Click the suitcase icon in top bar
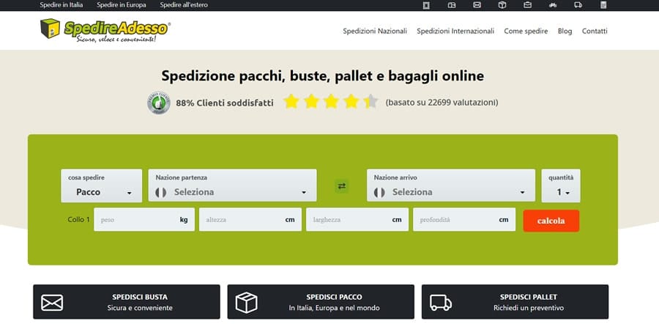The width and height of the screenshot is (659, 324). (x=527, y=5)
